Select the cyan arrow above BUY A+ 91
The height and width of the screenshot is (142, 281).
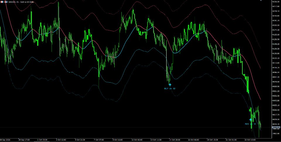(251, 120)
